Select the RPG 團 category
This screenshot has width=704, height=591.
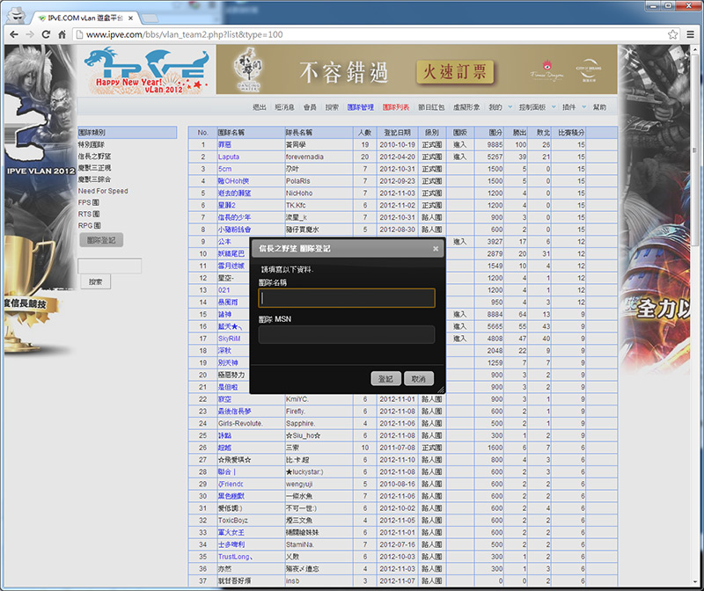point(90,226)
